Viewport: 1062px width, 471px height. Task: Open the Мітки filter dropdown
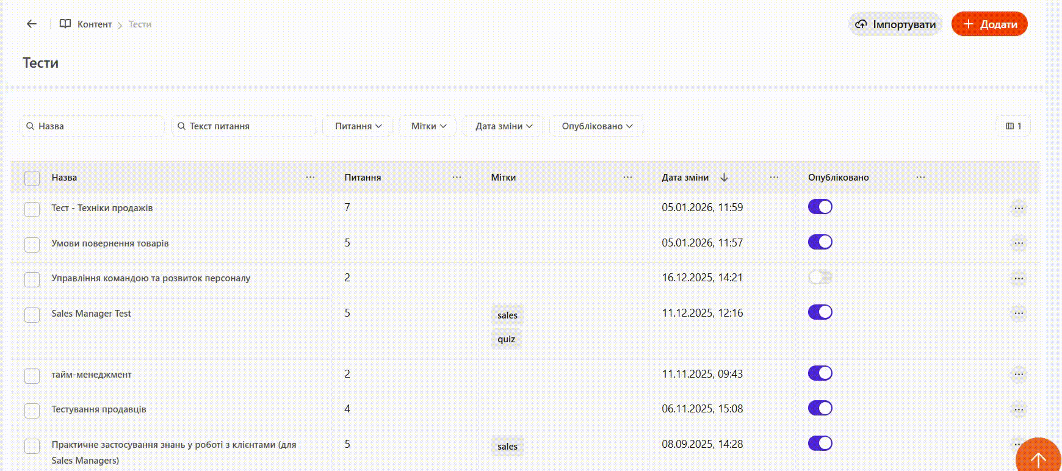[428, 126]
